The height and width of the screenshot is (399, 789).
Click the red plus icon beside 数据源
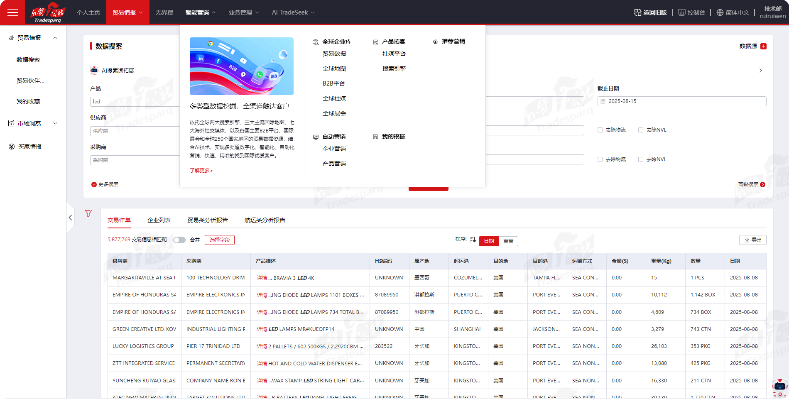coord(763,46)
